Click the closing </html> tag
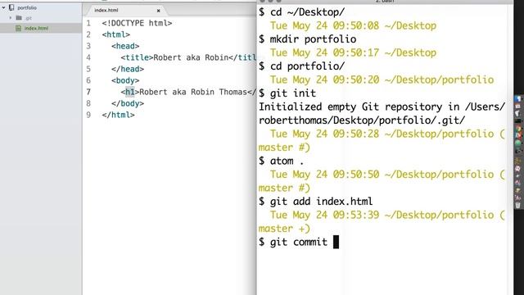 (118, 115)
